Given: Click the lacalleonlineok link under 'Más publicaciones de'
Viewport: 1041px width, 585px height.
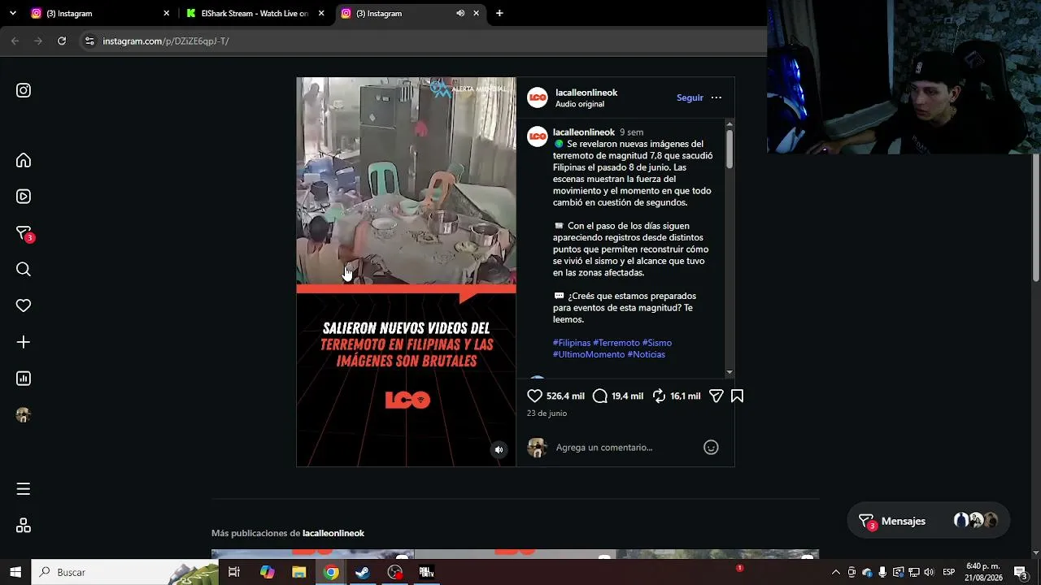Looking at the screenshot, I should tap(333, 533).
